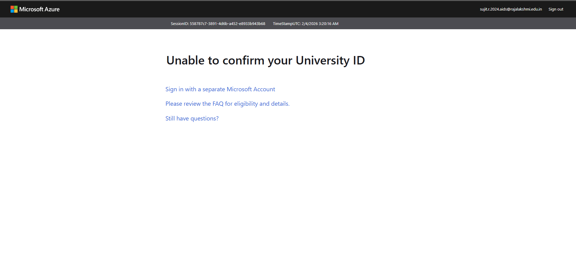This screenshot has height=259, width=576.
Task: Click the 'Unable to confirm your University ID' heading
Action: [266, 61]
